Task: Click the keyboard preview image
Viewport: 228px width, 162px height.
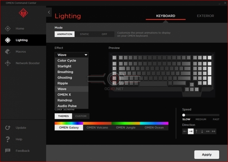Action: (162, 75)
